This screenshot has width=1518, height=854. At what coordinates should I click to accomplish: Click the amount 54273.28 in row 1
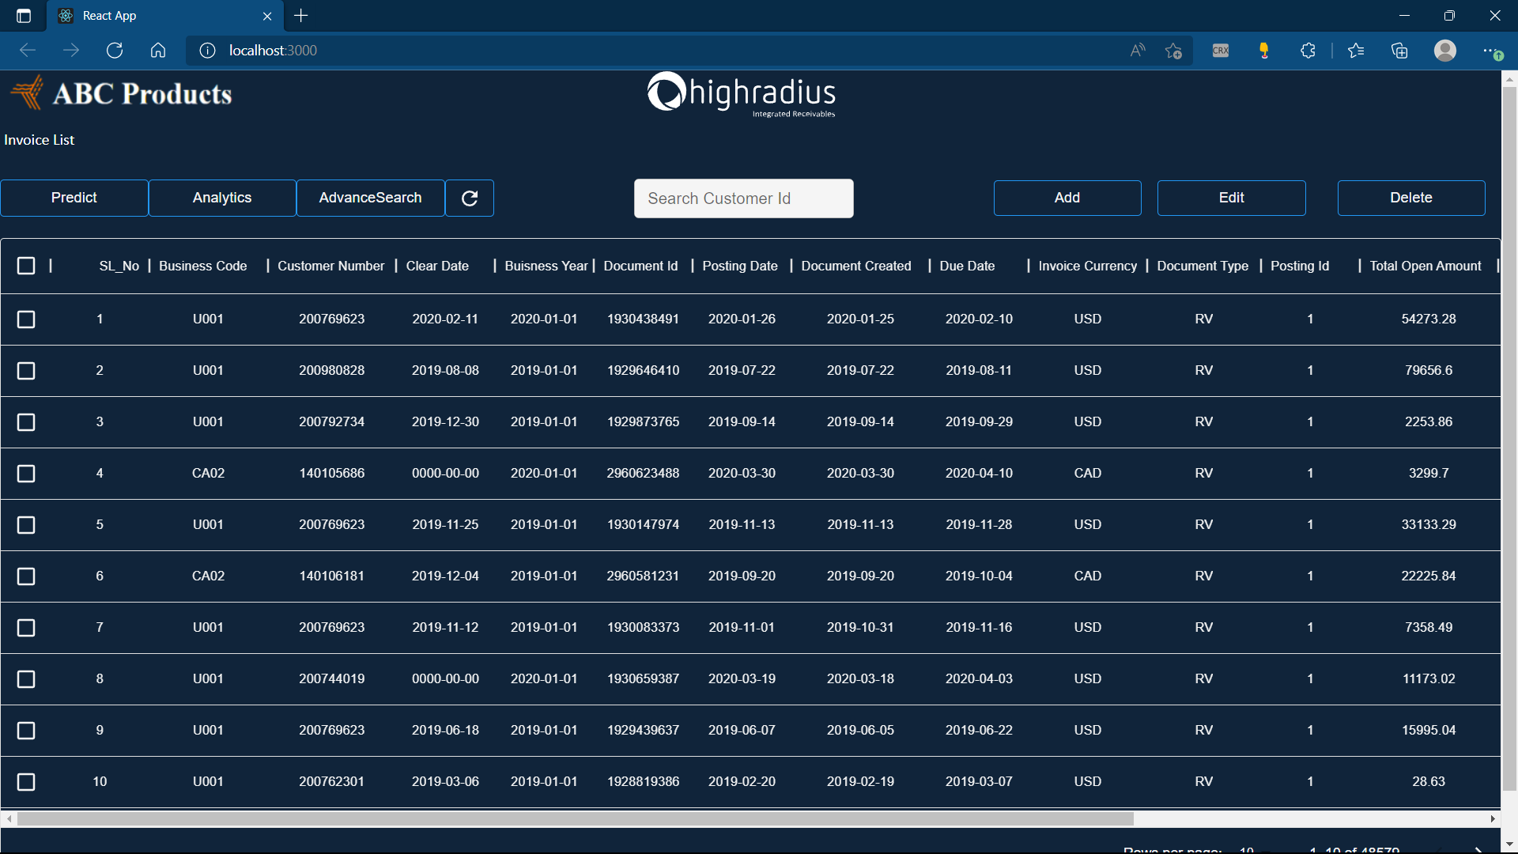pos(1429,319)
